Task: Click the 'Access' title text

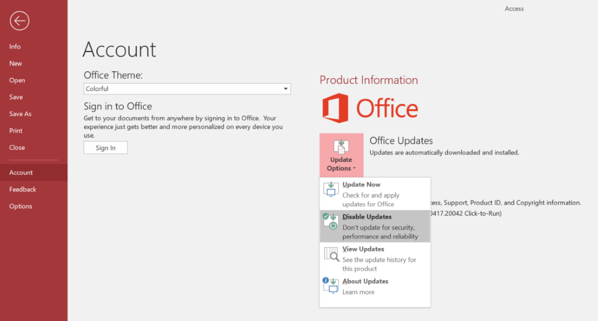Action: click(x=514, y=9)
